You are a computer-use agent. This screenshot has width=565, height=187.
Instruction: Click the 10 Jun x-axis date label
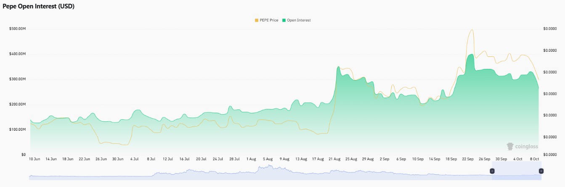pyautogui.click(x=34, y=159)
